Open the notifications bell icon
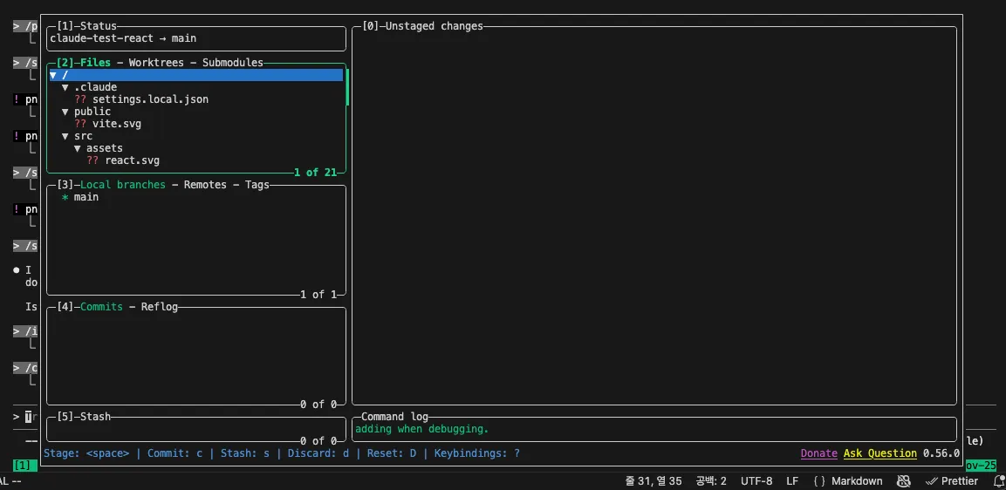Image resolution: width=1006 pixels, height=490 pixels. pos(998,481)
